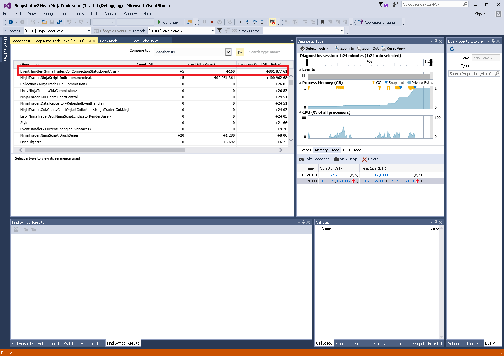Expand the Process NinjaTrader.exe combo box
The width and height of the screenshot is (504, 356).
[x=89, y=31]
